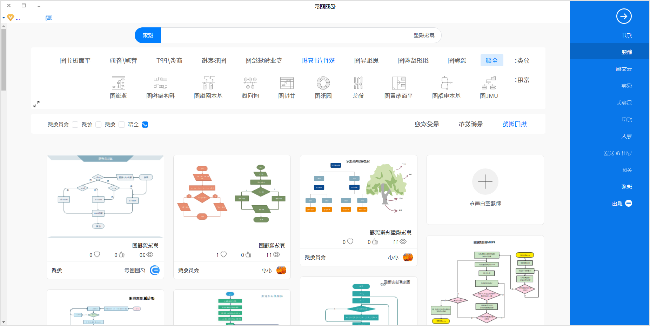Select the 流程图 category tab

457,60
